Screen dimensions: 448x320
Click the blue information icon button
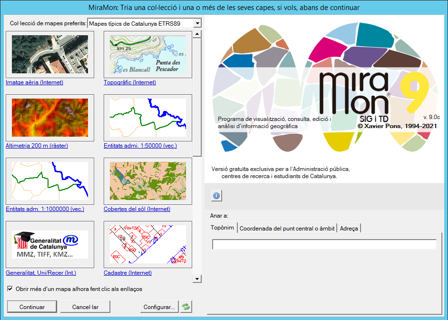[216, 196]
